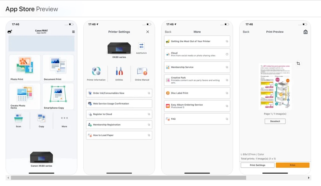Open Order Ink/Consumables Now
Image resolution: width=321 pixels, height=186 pixels.
[x=119, y=93]
